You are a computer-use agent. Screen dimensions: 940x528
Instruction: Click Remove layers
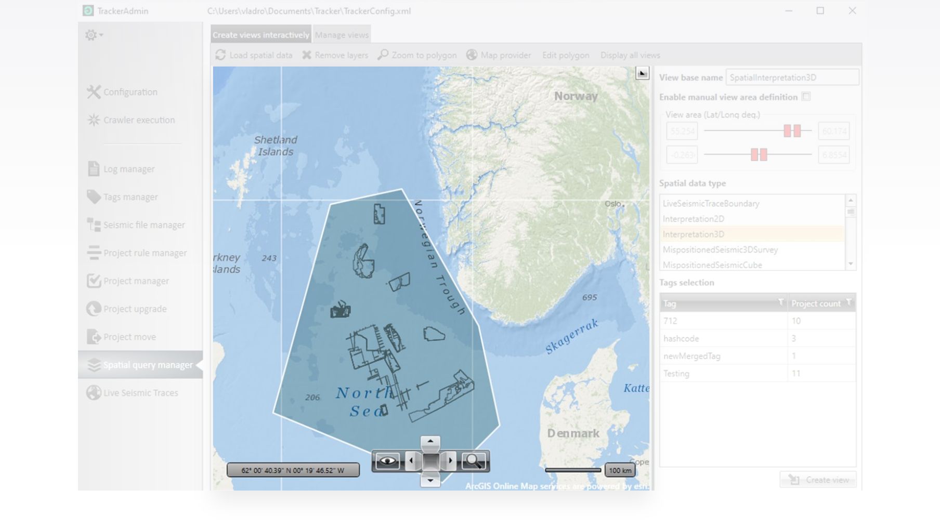pyautogui.click(x=335, y=55)
